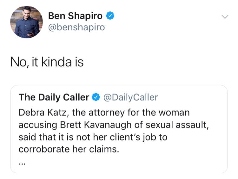Visit the @benshapiro handle
The width and height of the screenshot is (238, 179).
(76, 28)
